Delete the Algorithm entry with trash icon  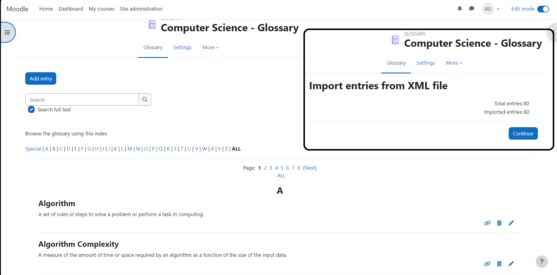click(x=499, y=223)
